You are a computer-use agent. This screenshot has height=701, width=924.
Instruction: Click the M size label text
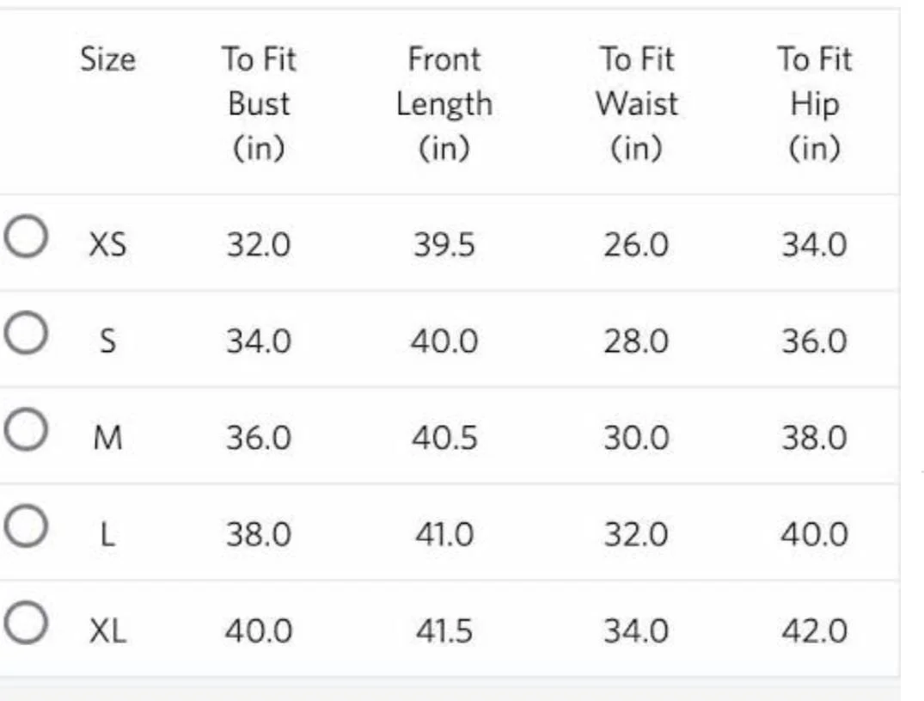coord(107,439)
